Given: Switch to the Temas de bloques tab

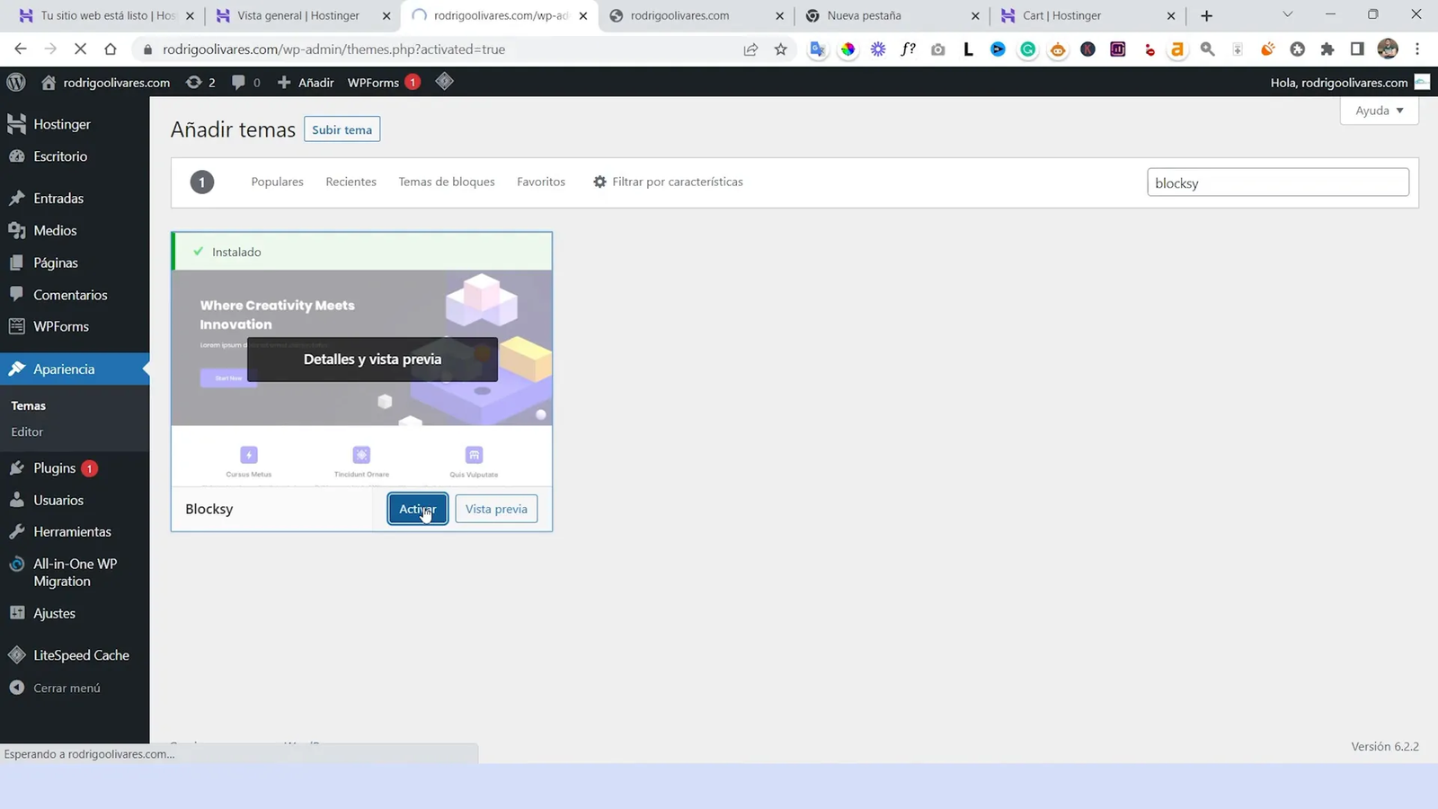Looking at the screenshot, I should pyautogui.click(x=447, y=182).
